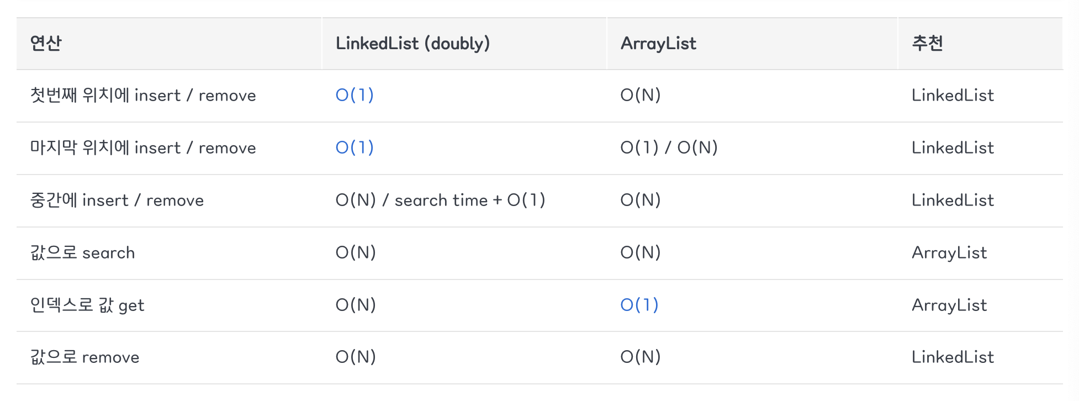
Task: Click the 추천 column header
Action: 927,44
